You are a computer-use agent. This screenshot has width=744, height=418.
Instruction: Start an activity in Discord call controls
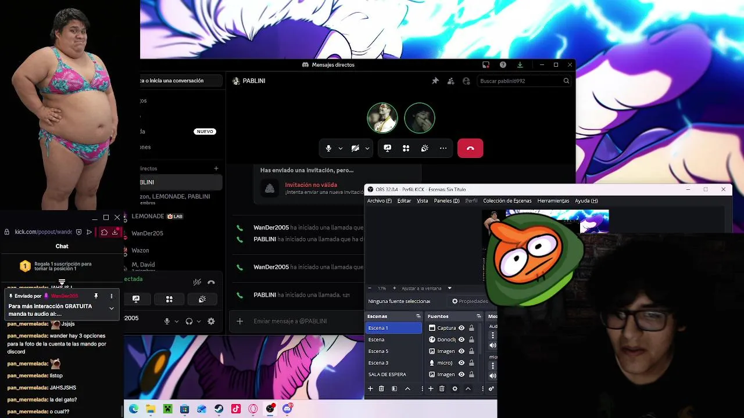[x=406, y=149]
